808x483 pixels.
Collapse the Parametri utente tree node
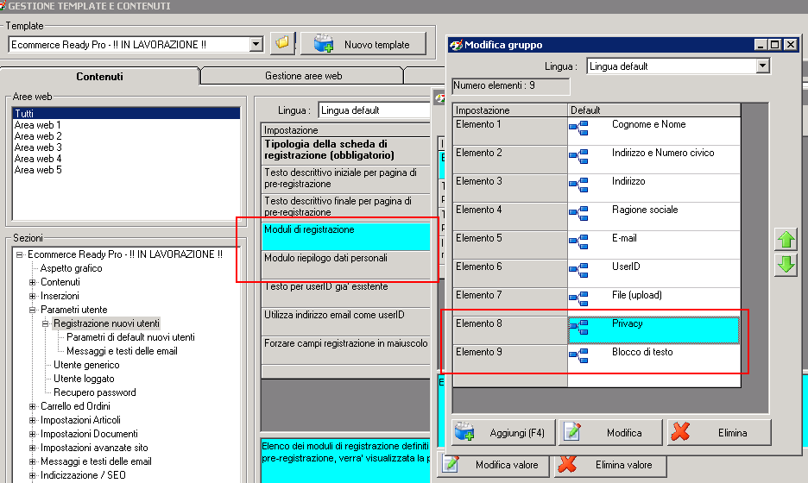coord(33,310)
